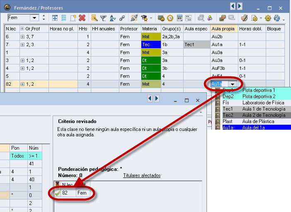Select Tec1 Aula 1 de Tecnología option
The image size is (291, 212).
click(251, 109)
